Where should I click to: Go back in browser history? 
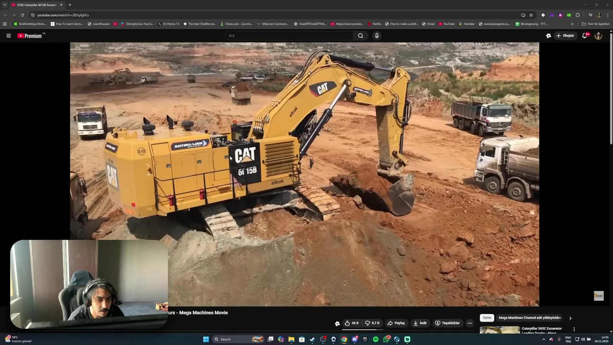click(x=5, y=15)
